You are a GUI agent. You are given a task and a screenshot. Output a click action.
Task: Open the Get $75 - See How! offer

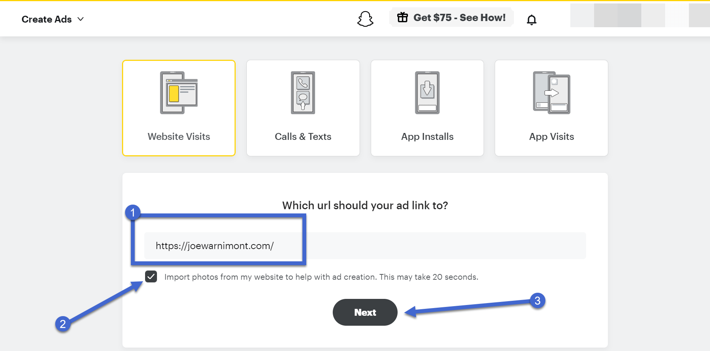[x=459, y=18]
